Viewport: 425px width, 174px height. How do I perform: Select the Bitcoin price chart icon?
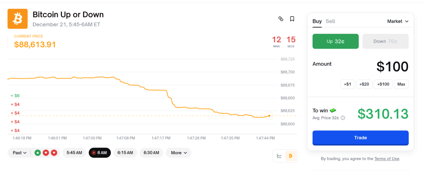291,156
